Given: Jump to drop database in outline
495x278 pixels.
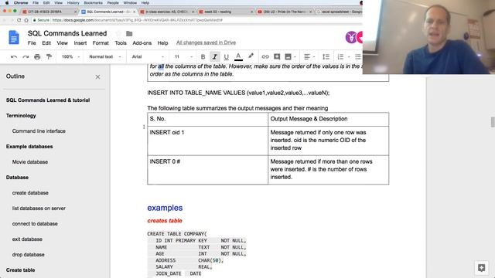Looking at the screenshot, I should pos(28,255).
